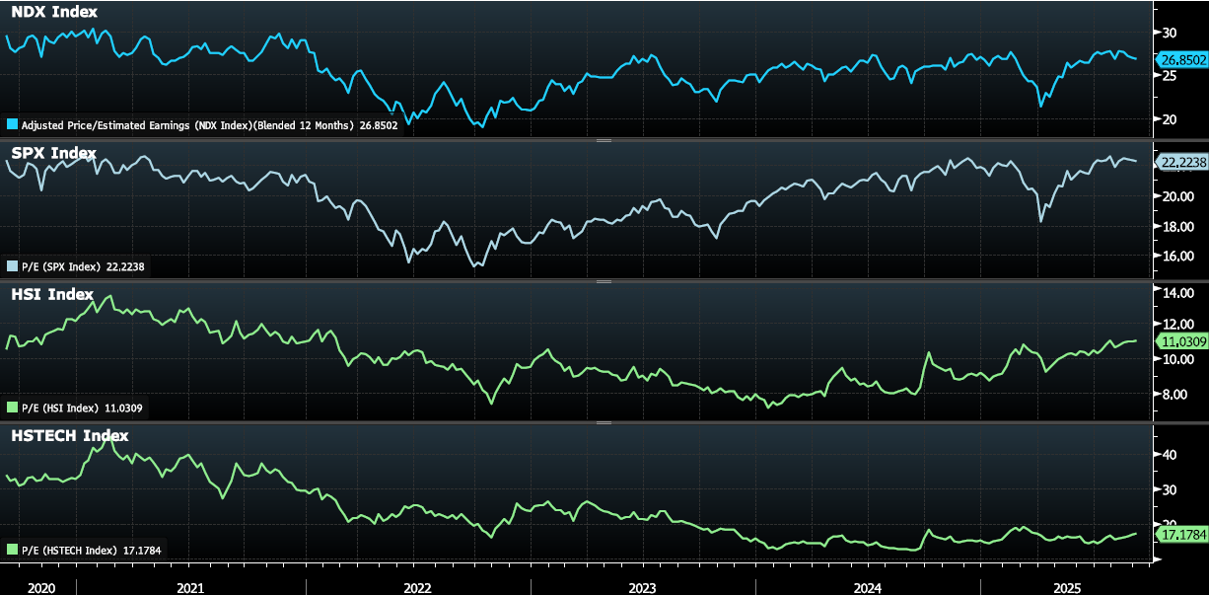This screenshot has height=595, width=1209.
Task: Click the SPX last value tag 22.2238
Action: (1182, 161)
